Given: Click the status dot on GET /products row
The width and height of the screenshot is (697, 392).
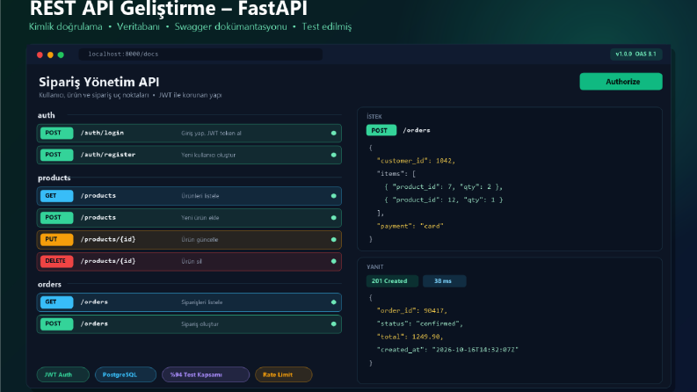Looking at the screenshot, I should click(333, 195).
